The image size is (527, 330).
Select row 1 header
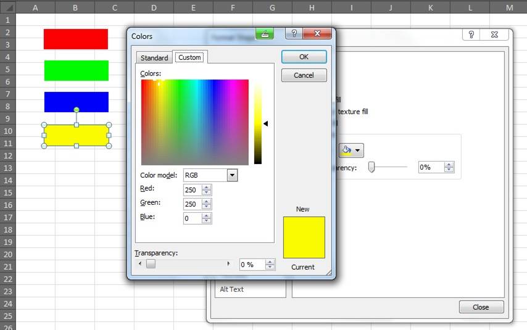8,20
